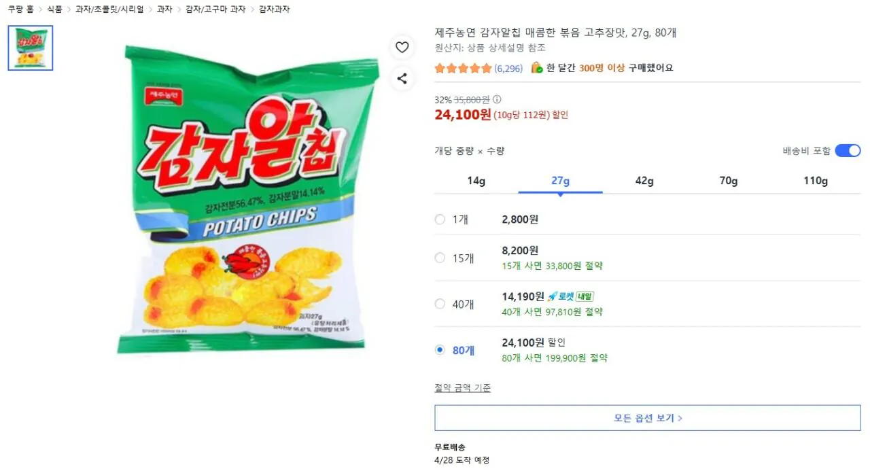The width and height of the screenshot is (870, 471).
Task: Add product to wishlist with heart icon
Action: coord(402,47)
